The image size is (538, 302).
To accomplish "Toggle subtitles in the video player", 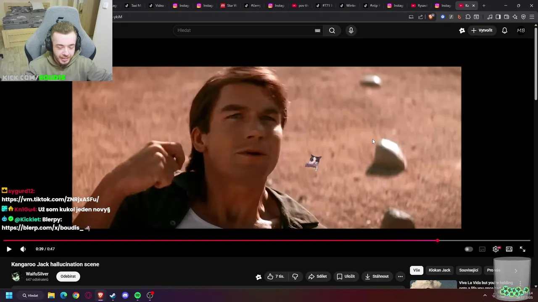I will pos(482,249).
